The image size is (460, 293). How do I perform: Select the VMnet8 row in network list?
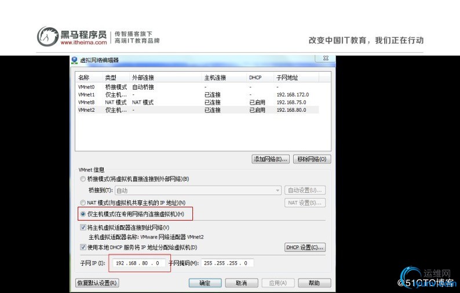click(x=198, y=102)
